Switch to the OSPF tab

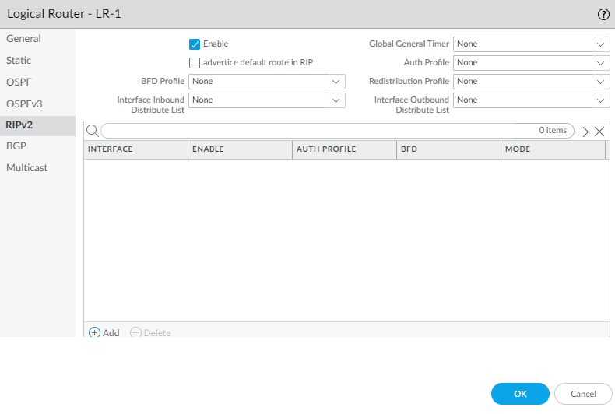(19, 82)
